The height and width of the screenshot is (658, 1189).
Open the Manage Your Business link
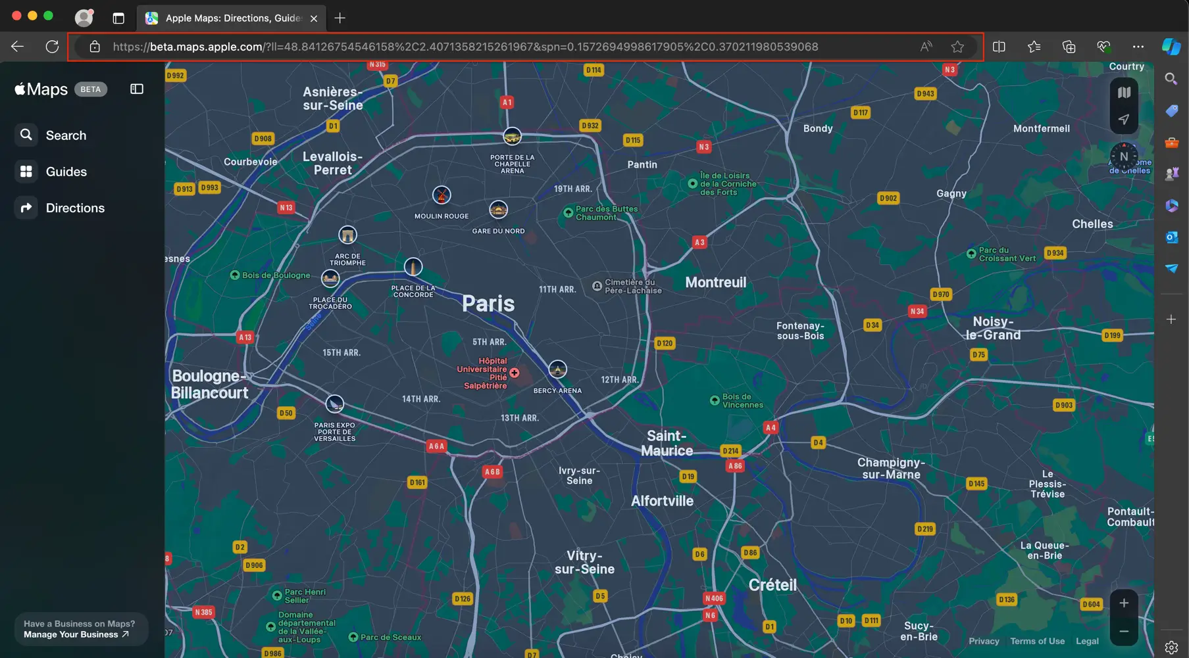pyautogui.click(x=76, y=635)
